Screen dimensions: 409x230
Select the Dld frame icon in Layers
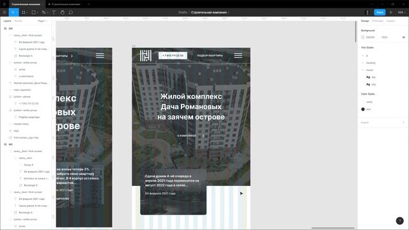click(x=5, y=28)
